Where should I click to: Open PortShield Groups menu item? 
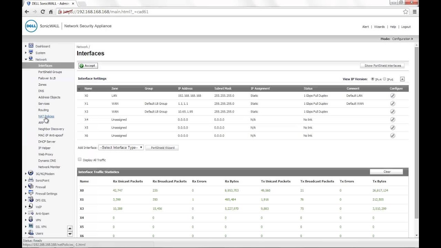(x=50, y=72)
